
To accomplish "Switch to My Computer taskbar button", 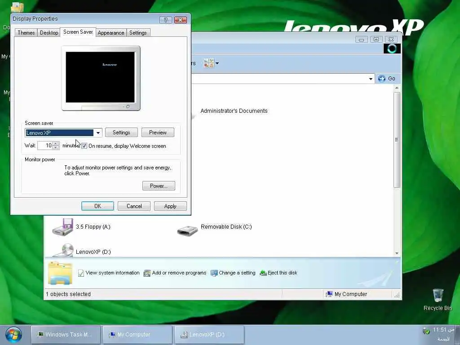I will tap(137, 334).
